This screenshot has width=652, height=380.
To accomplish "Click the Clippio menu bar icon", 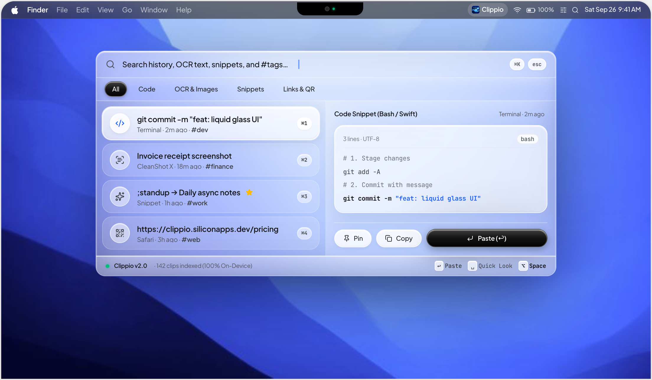I will tap(488, 10).
